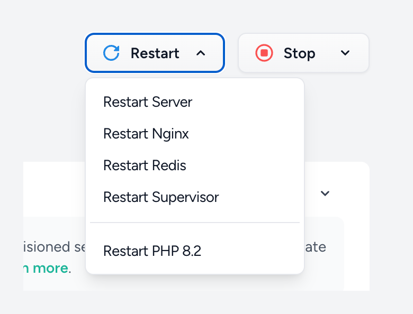Collapse the Restart menu using its up chevron

click(201, 53)
